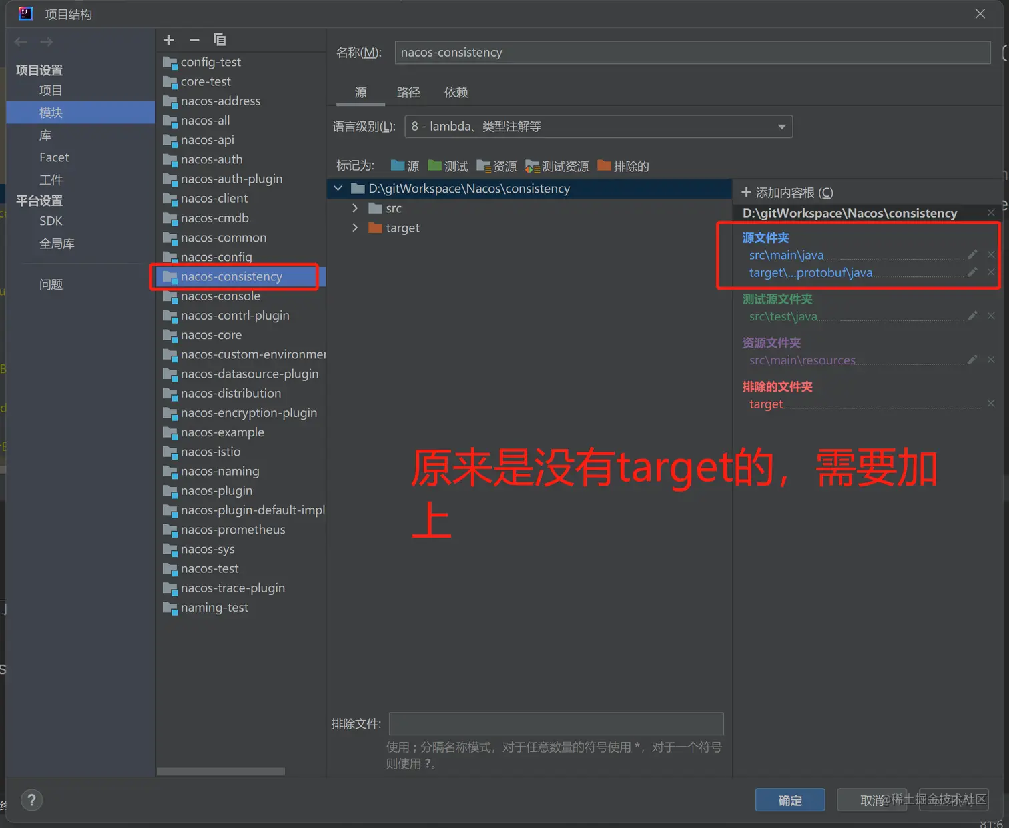Click the 排除文件 exclude files field
This screenshot has height=828, width=1009.
coord(557,723)
